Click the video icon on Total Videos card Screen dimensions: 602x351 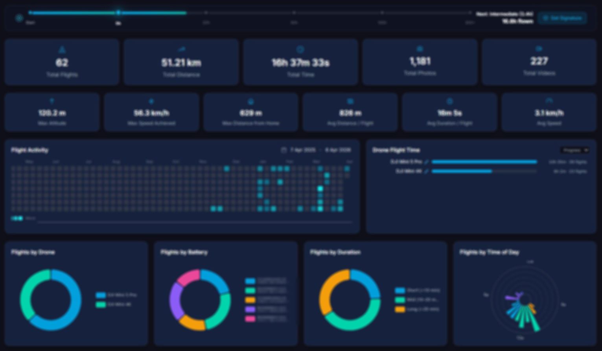click(x=539, y=49)
